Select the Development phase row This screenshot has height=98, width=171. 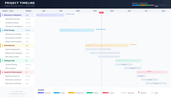17,45
